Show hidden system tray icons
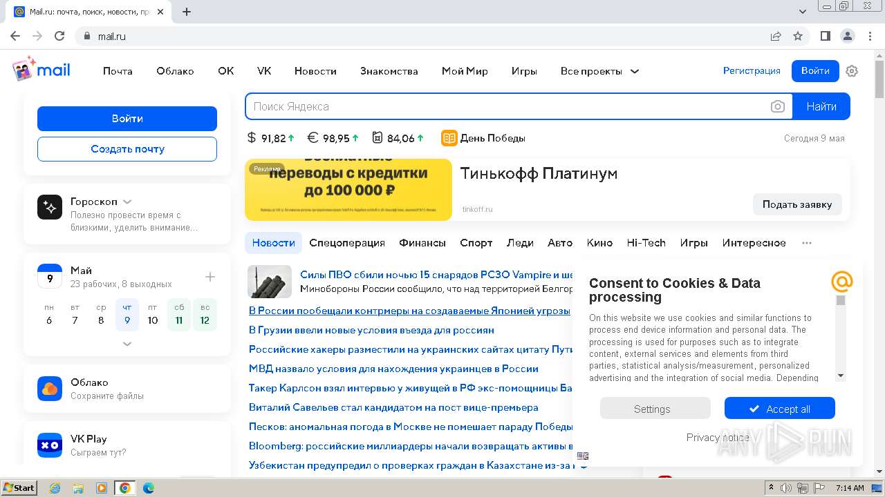The image size is (885, 497). coord(771,488)
